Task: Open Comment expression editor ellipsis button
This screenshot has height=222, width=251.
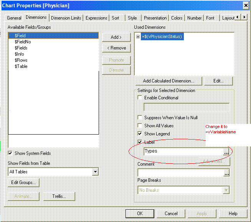Action: point(226,173)
